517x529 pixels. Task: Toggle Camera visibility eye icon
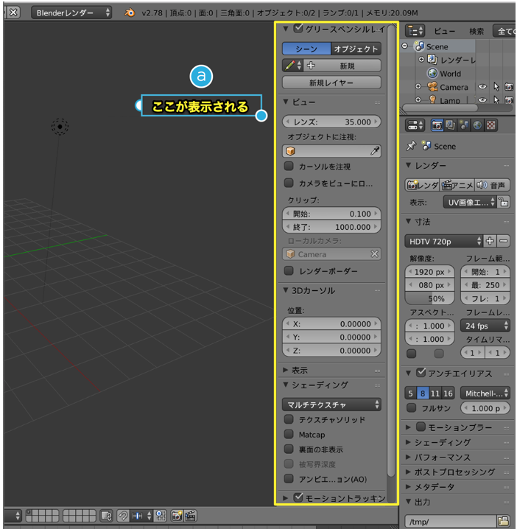click(482, 87)
